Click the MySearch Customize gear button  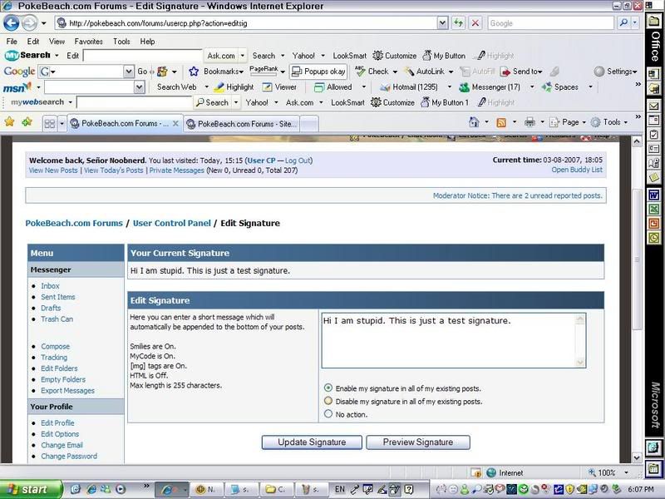[394, 56]
